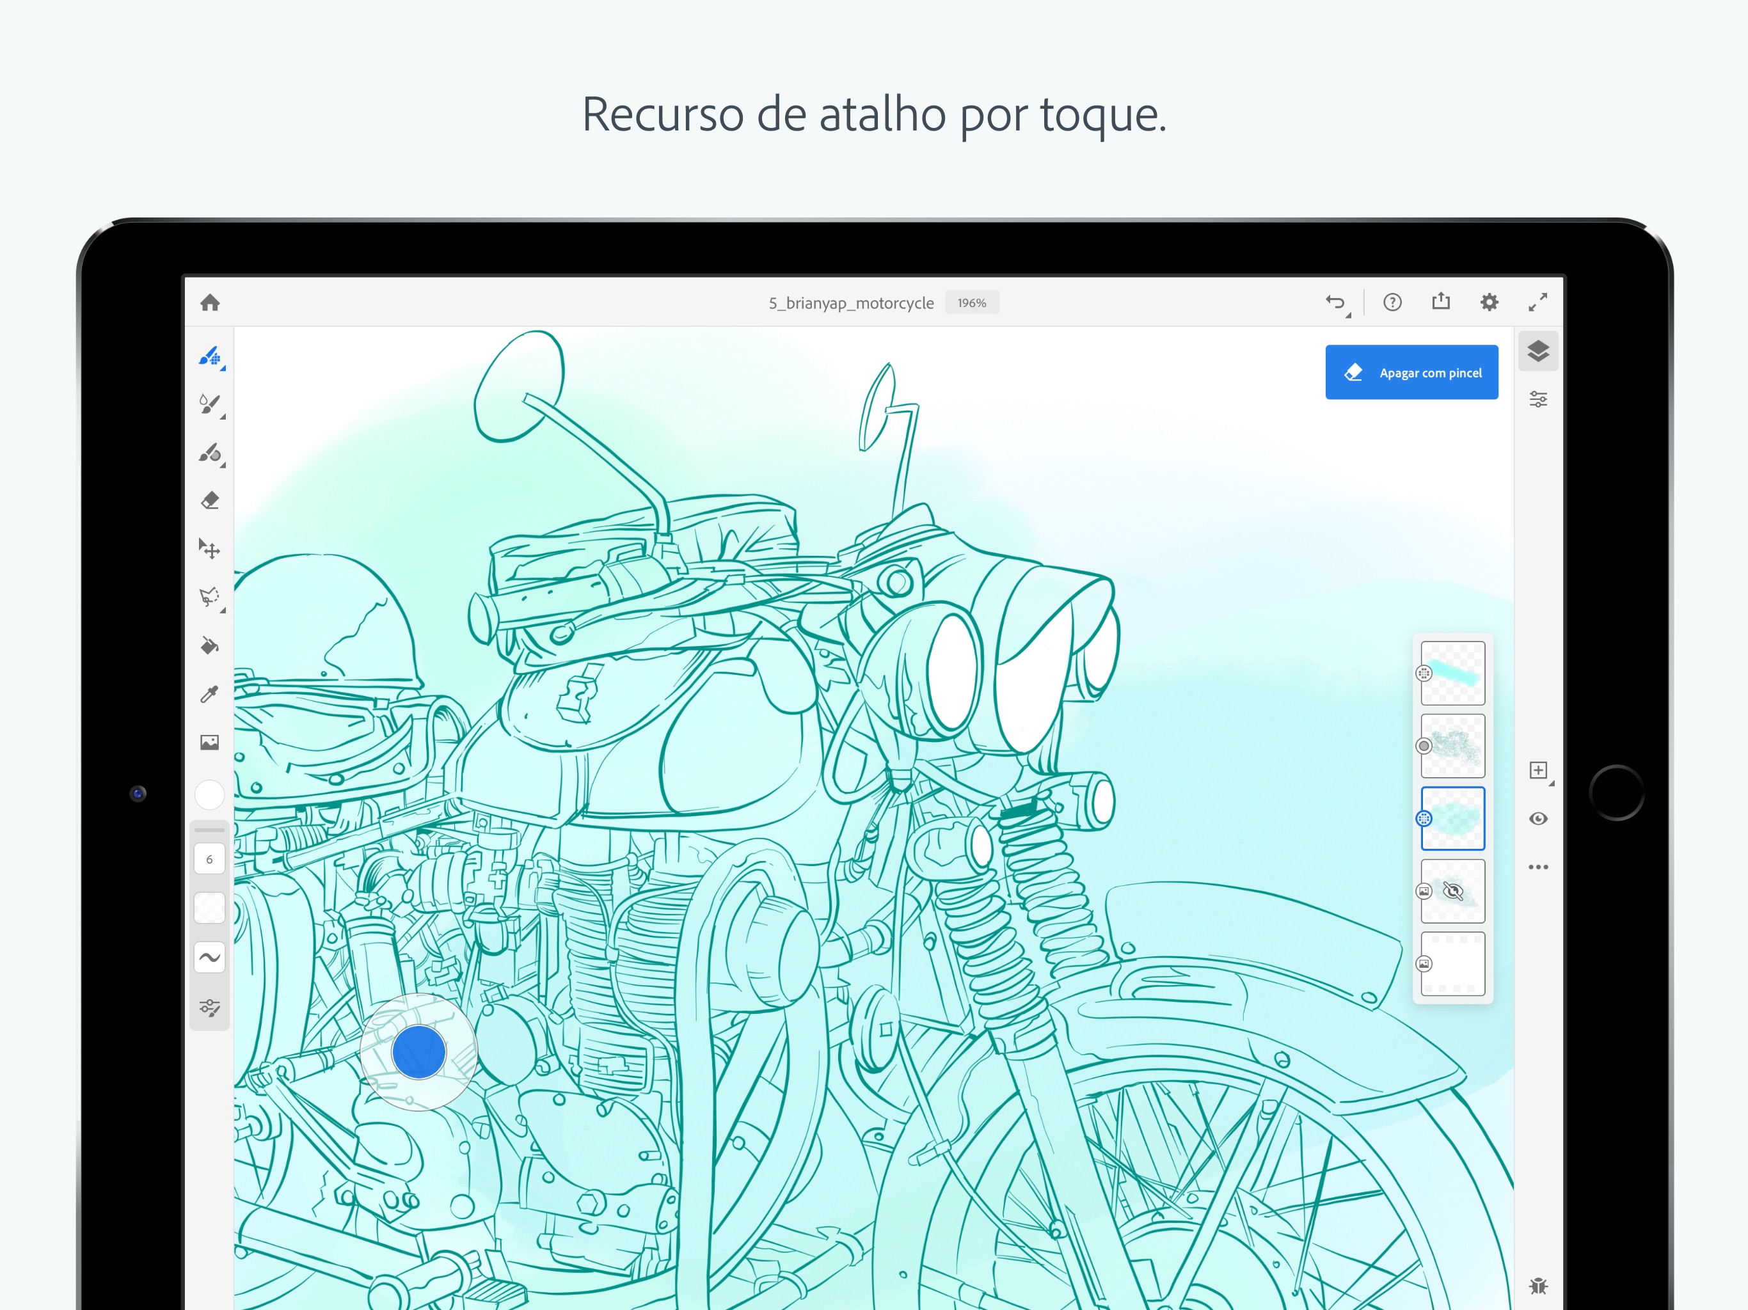Click the selected layer's blue type badge
Screen dimensions: 1748x1310
1424,819
